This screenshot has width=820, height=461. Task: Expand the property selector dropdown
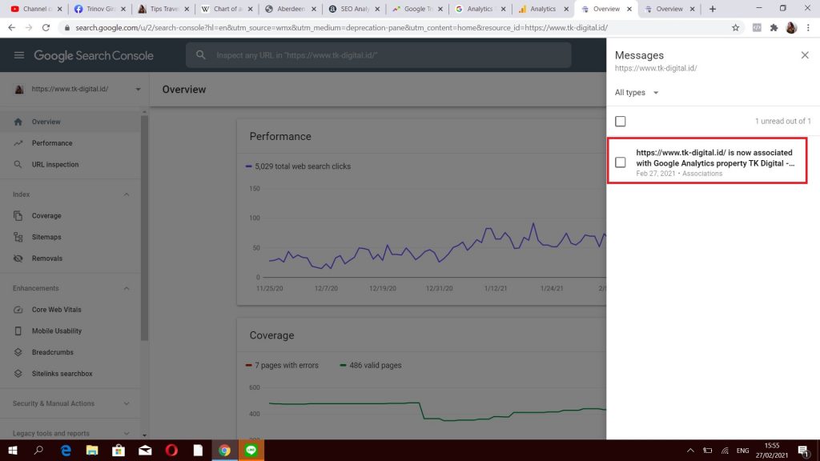pyautogui.click(x=138, y=90)
